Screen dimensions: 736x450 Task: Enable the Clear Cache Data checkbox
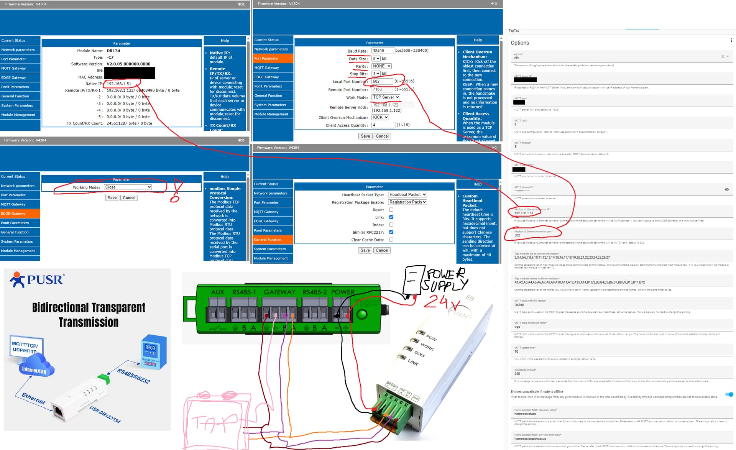tap(391, 240)
